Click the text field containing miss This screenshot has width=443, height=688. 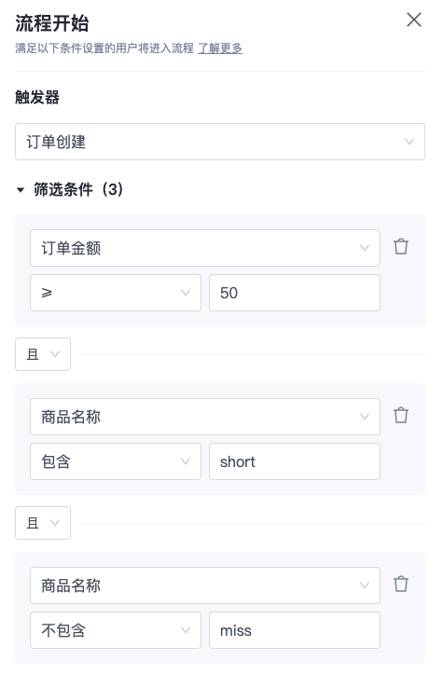tap(295, 630)
